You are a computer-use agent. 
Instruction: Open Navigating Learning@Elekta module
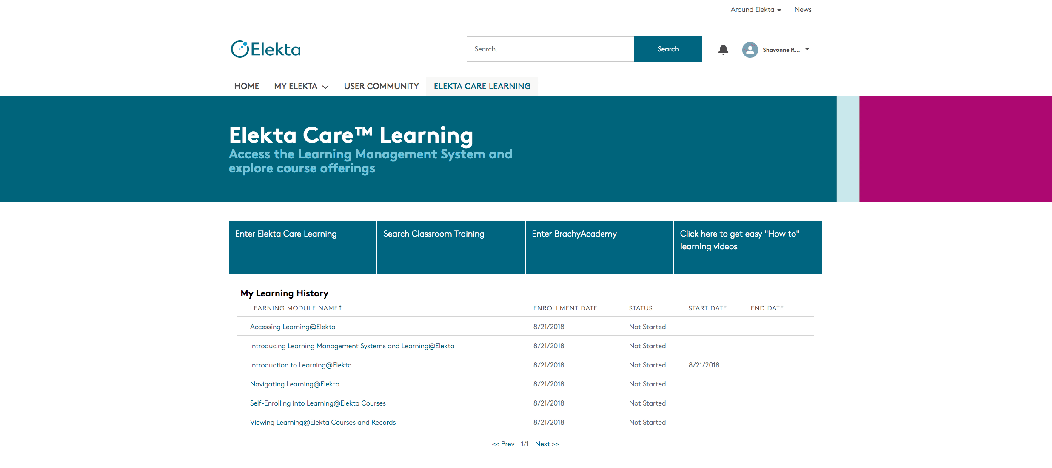click(295, 384)
